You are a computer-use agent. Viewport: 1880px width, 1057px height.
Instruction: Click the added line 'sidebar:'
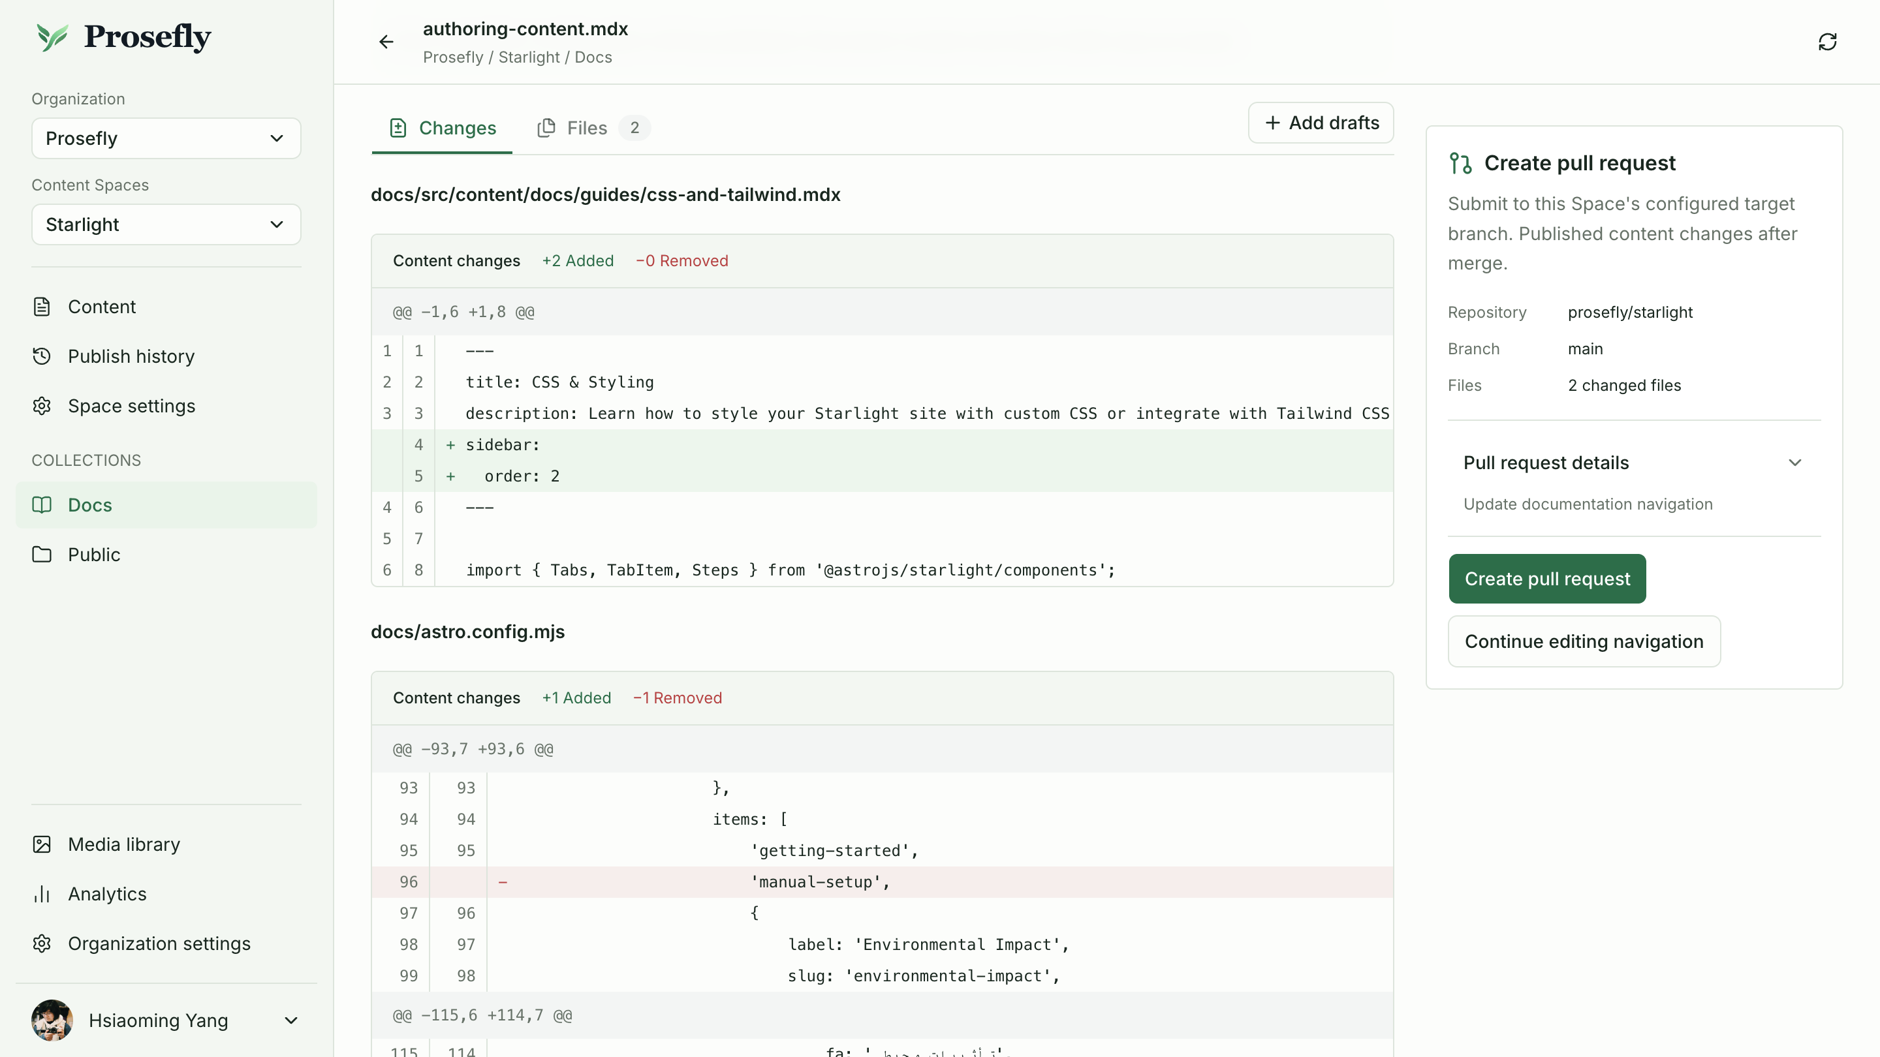coord(883,445)
